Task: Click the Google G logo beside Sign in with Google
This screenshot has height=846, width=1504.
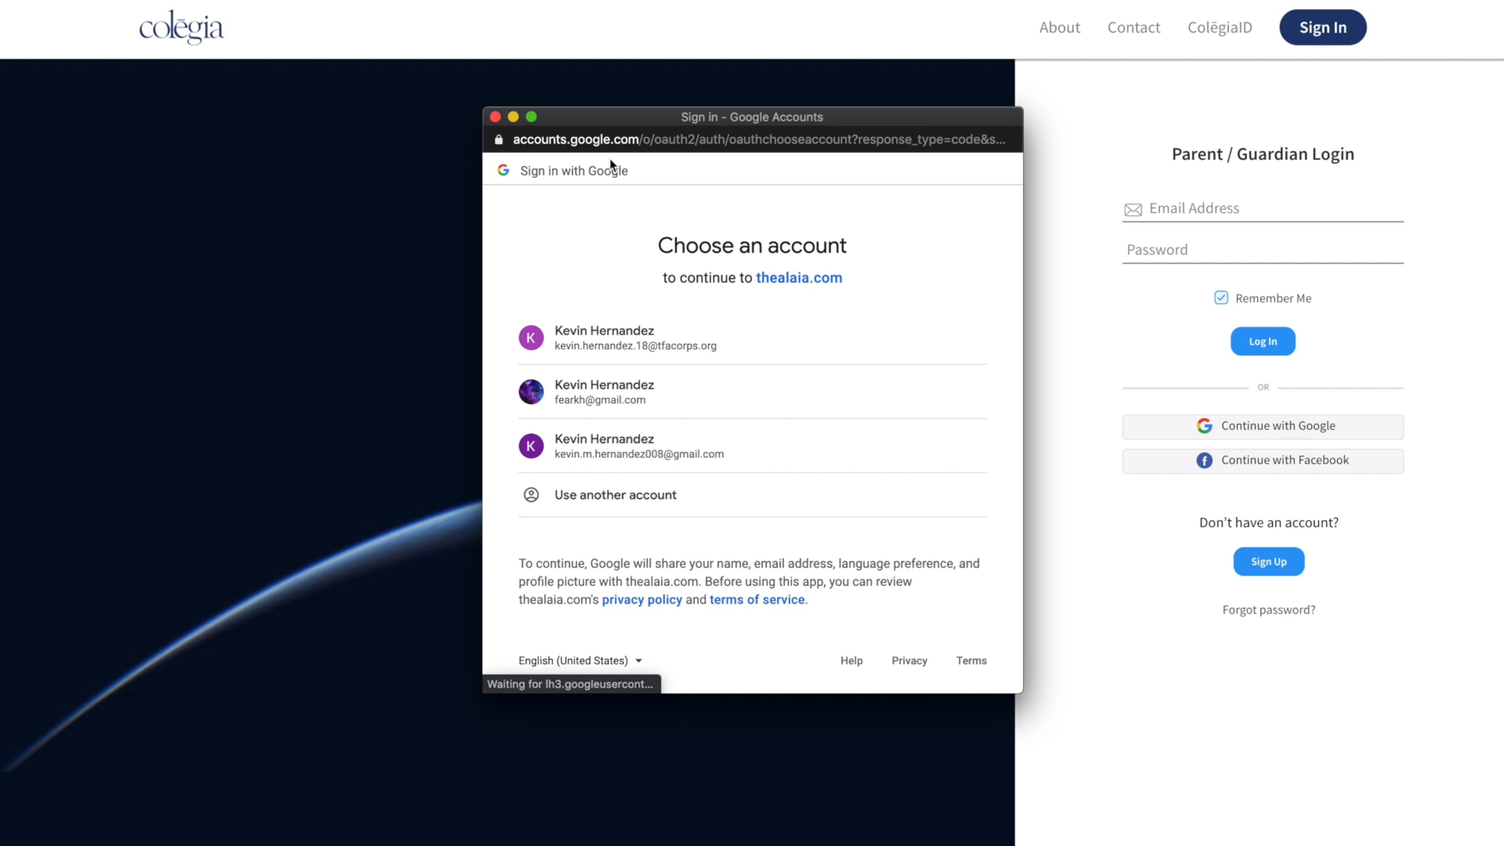Action: click(x=503, y=170)
